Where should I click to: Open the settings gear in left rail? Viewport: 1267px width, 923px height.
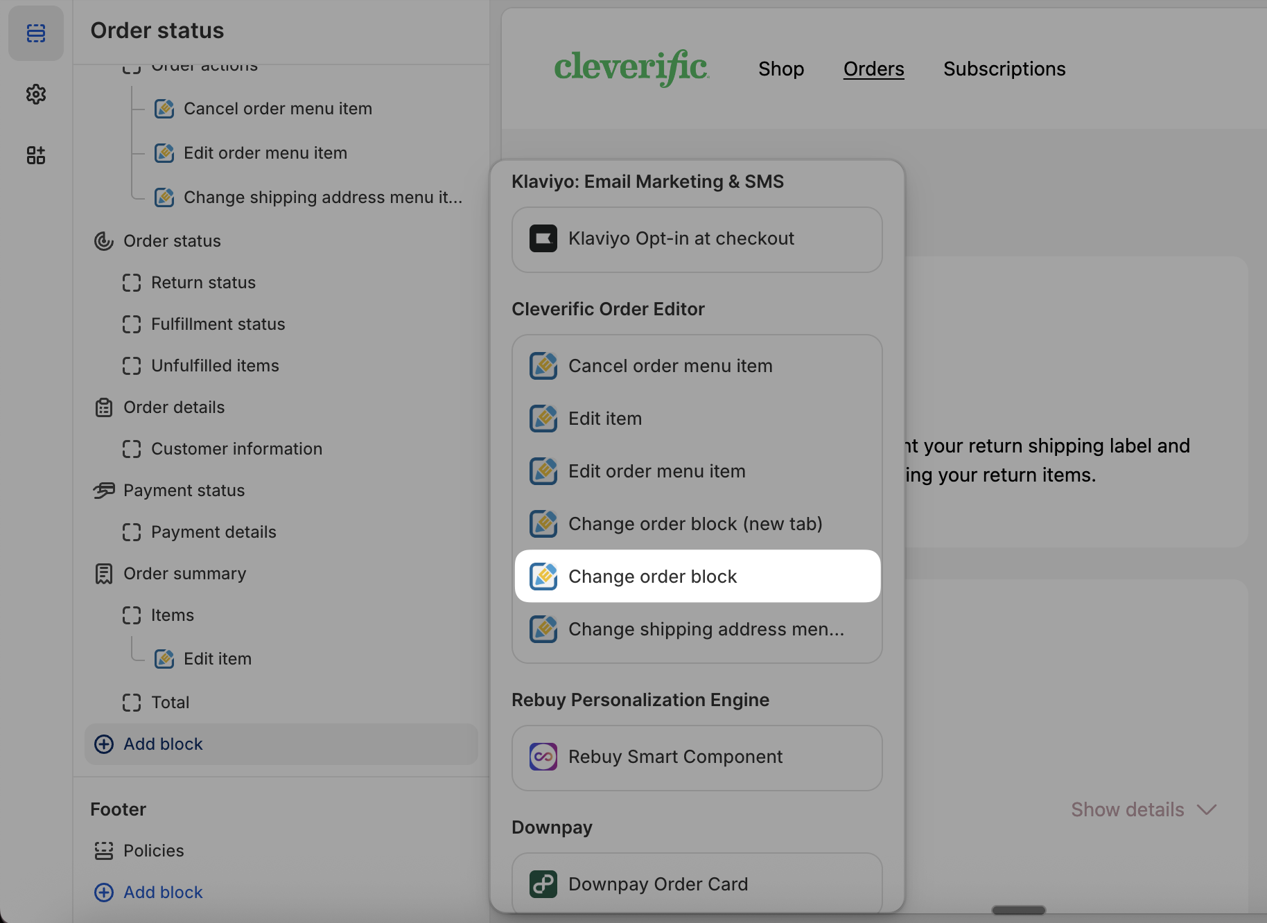[36, 94]
